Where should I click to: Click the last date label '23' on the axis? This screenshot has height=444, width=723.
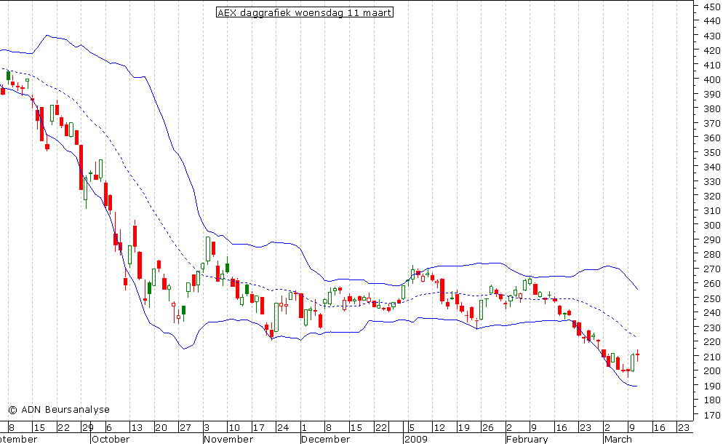pyautogui.click(x=683, y=427)
